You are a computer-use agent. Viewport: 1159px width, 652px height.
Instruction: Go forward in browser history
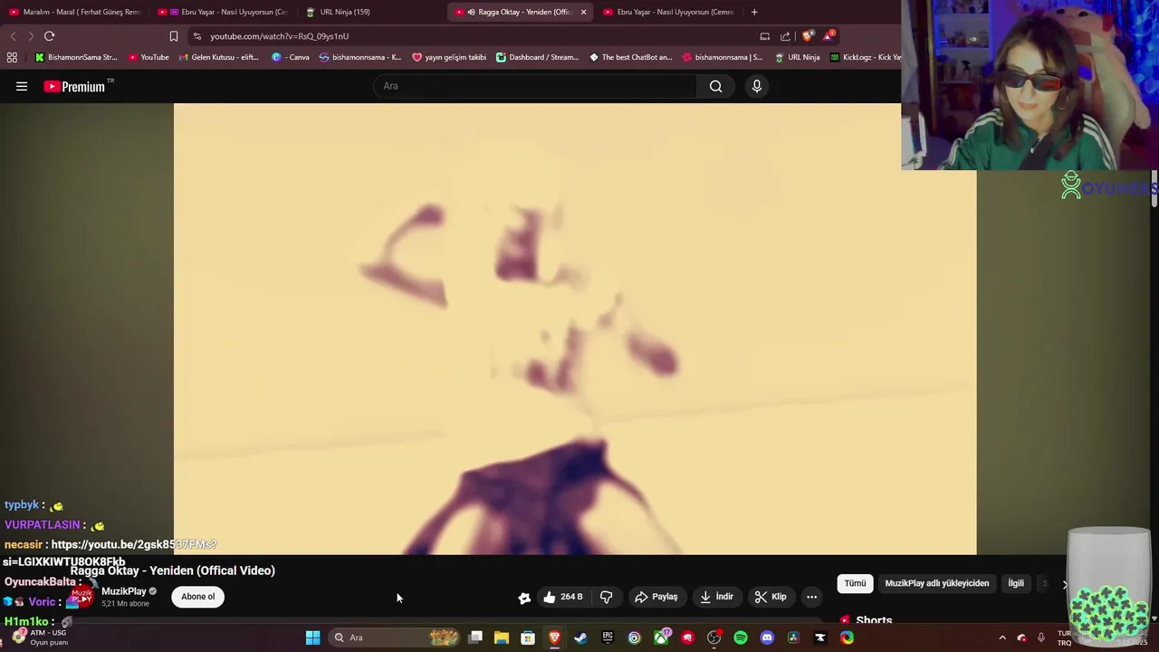31,36
